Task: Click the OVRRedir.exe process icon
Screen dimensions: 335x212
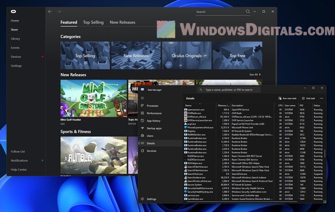Action: tap(186, 113)
